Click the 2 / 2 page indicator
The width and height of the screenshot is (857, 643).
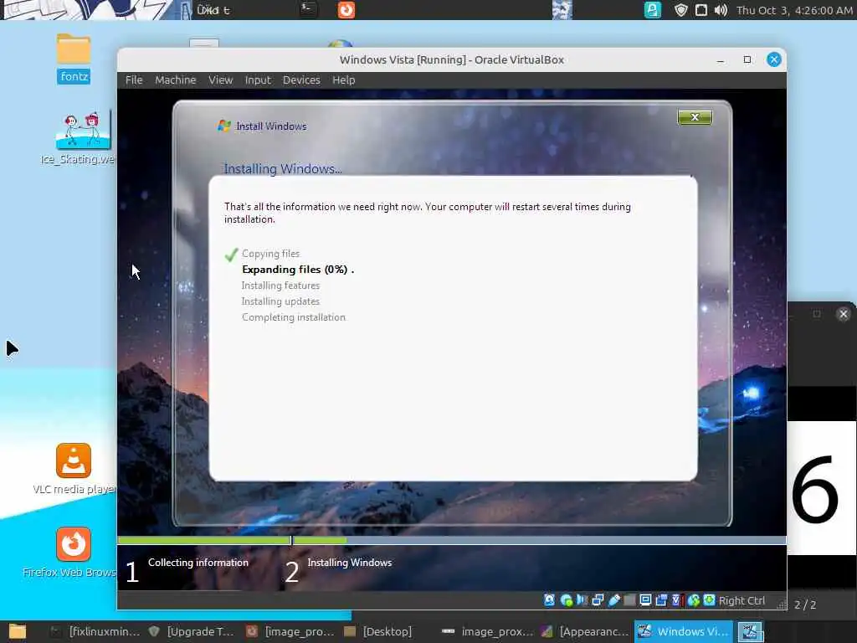tap(805, 604)
